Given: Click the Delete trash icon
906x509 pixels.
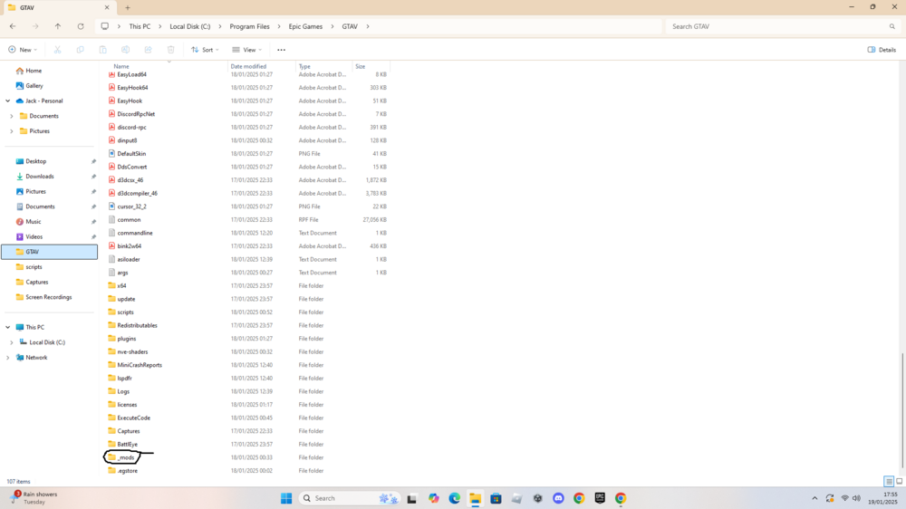Looking at the screenshot, I should [171, 50].
